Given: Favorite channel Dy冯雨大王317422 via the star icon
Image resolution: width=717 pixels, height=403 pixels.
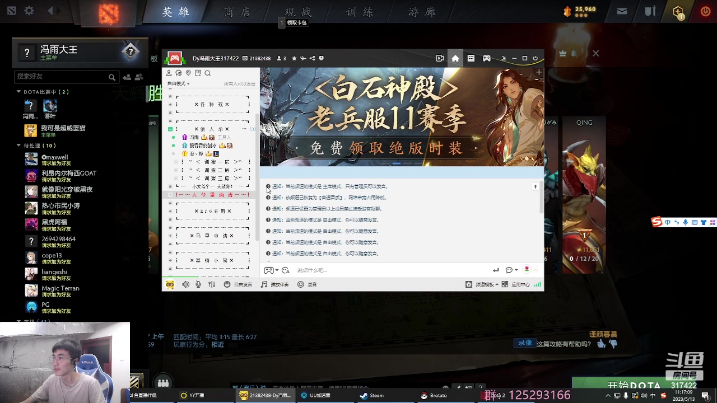Looking at the screenshot, I should tap(294, 58).
